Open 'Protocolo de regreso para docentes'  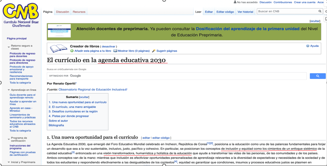point(22,55)
